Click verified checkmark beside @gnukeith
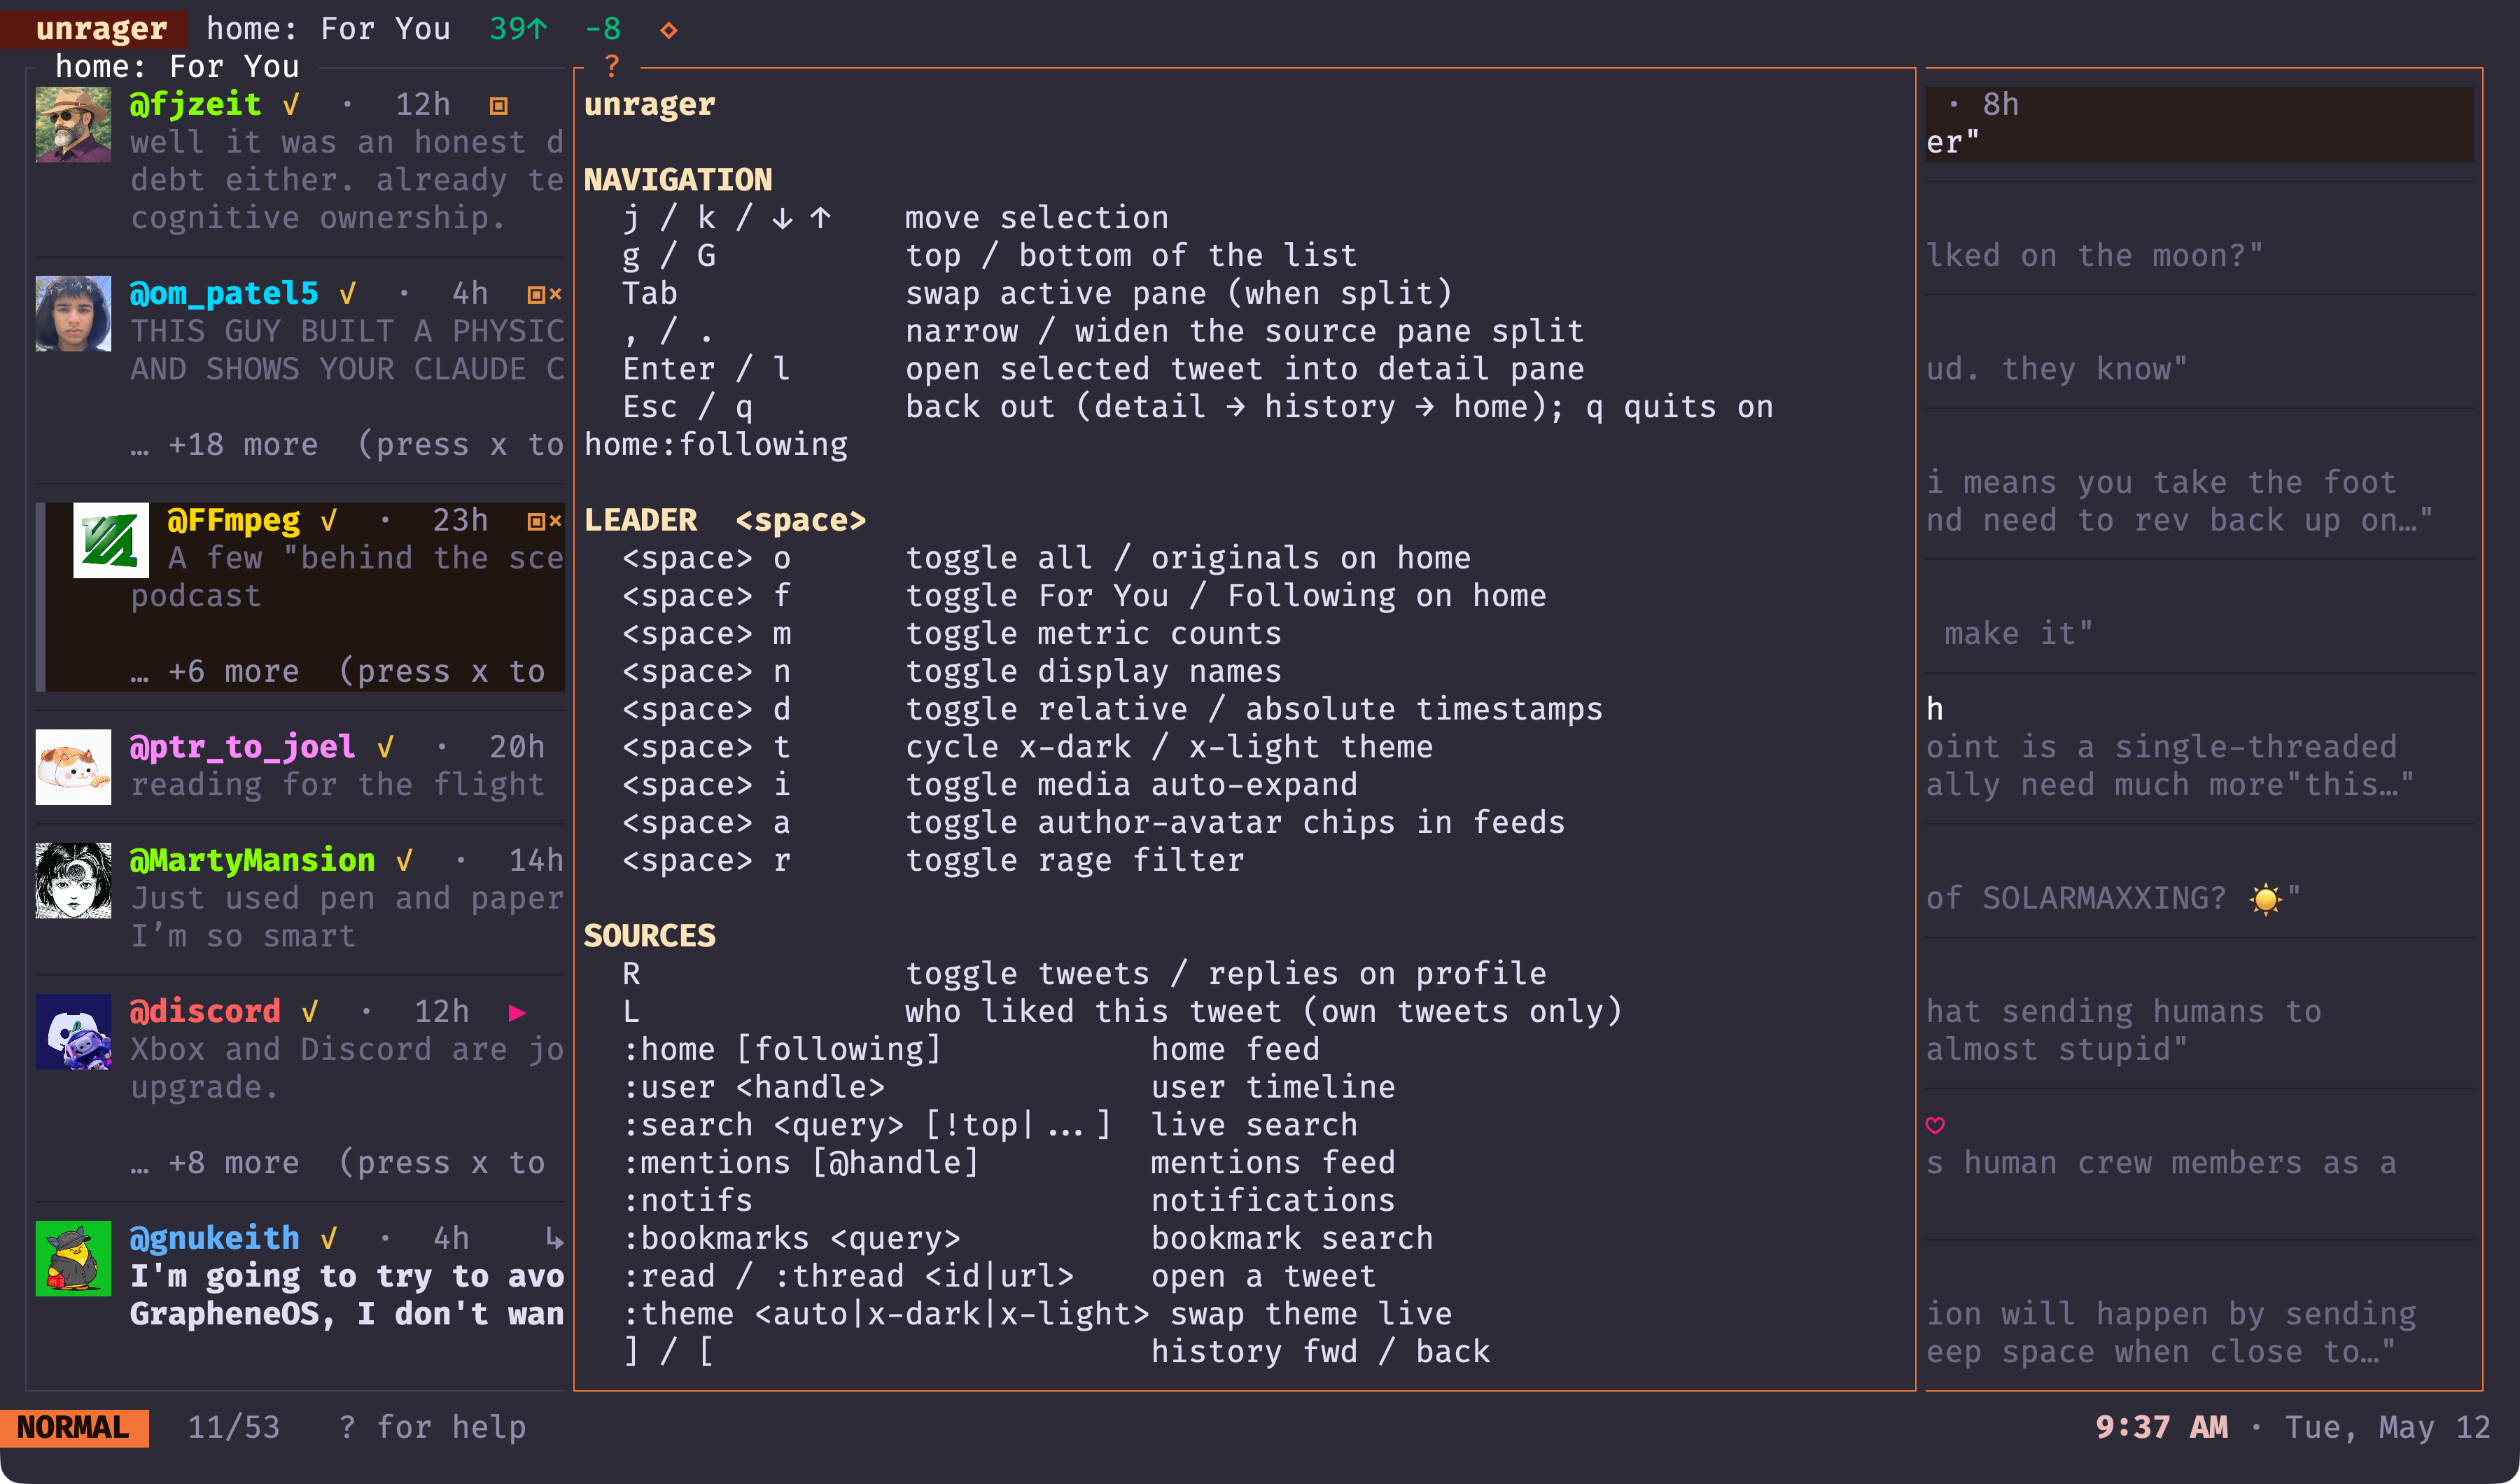 (329, 1239)
